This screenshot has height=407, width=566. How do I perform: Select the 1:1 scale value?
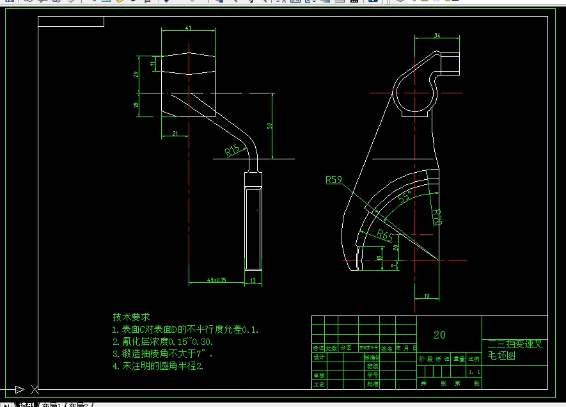pyautogui.click(x=475, y=372)
